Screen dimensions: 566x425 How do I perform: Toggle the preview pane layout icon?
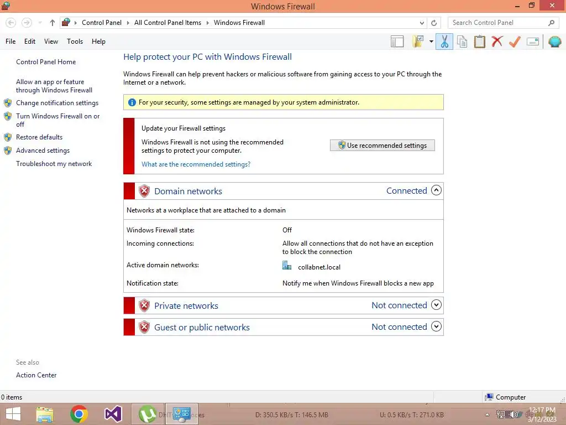(397, 42)
